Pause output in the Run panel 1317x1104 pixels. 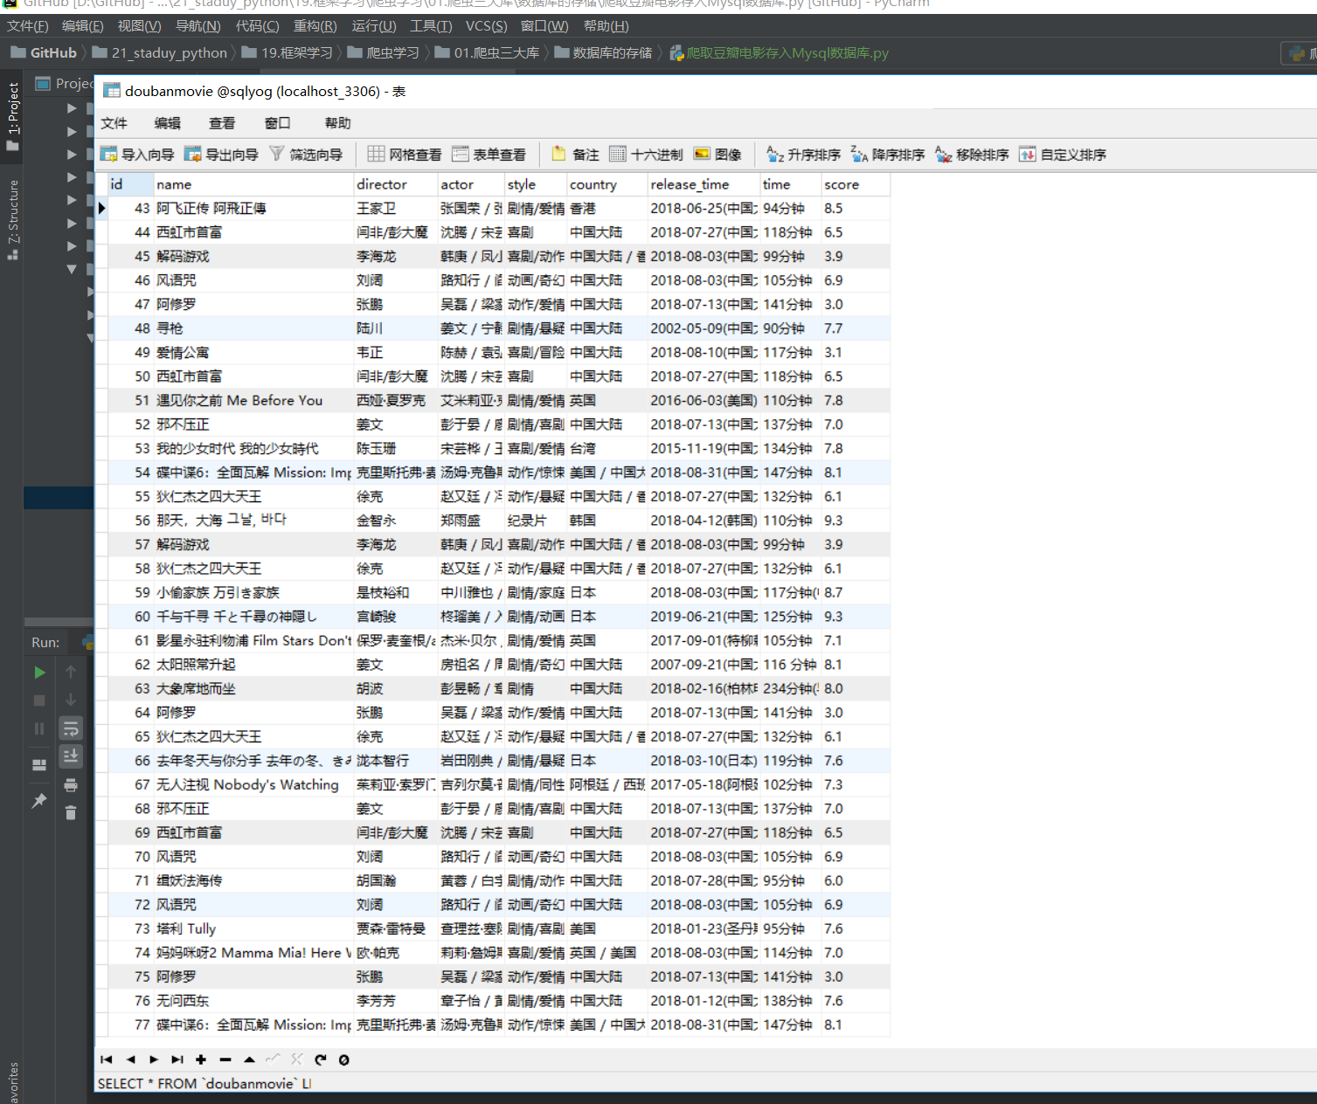click(39, 728)
